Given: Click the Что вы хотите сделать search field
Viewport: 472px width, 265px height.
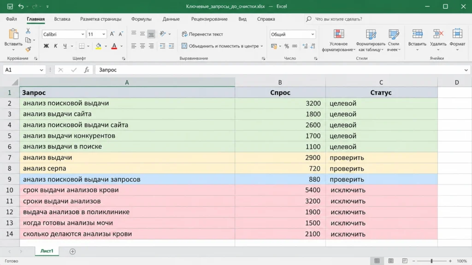Looking at the screenshot, I should (x=338, y=19).
